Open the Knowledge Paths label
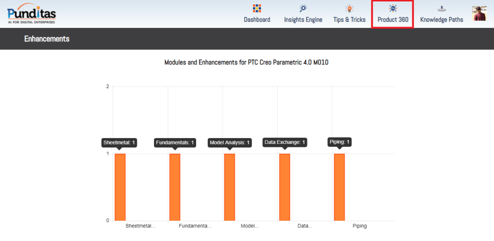494x241 pixels. [441, 20]
